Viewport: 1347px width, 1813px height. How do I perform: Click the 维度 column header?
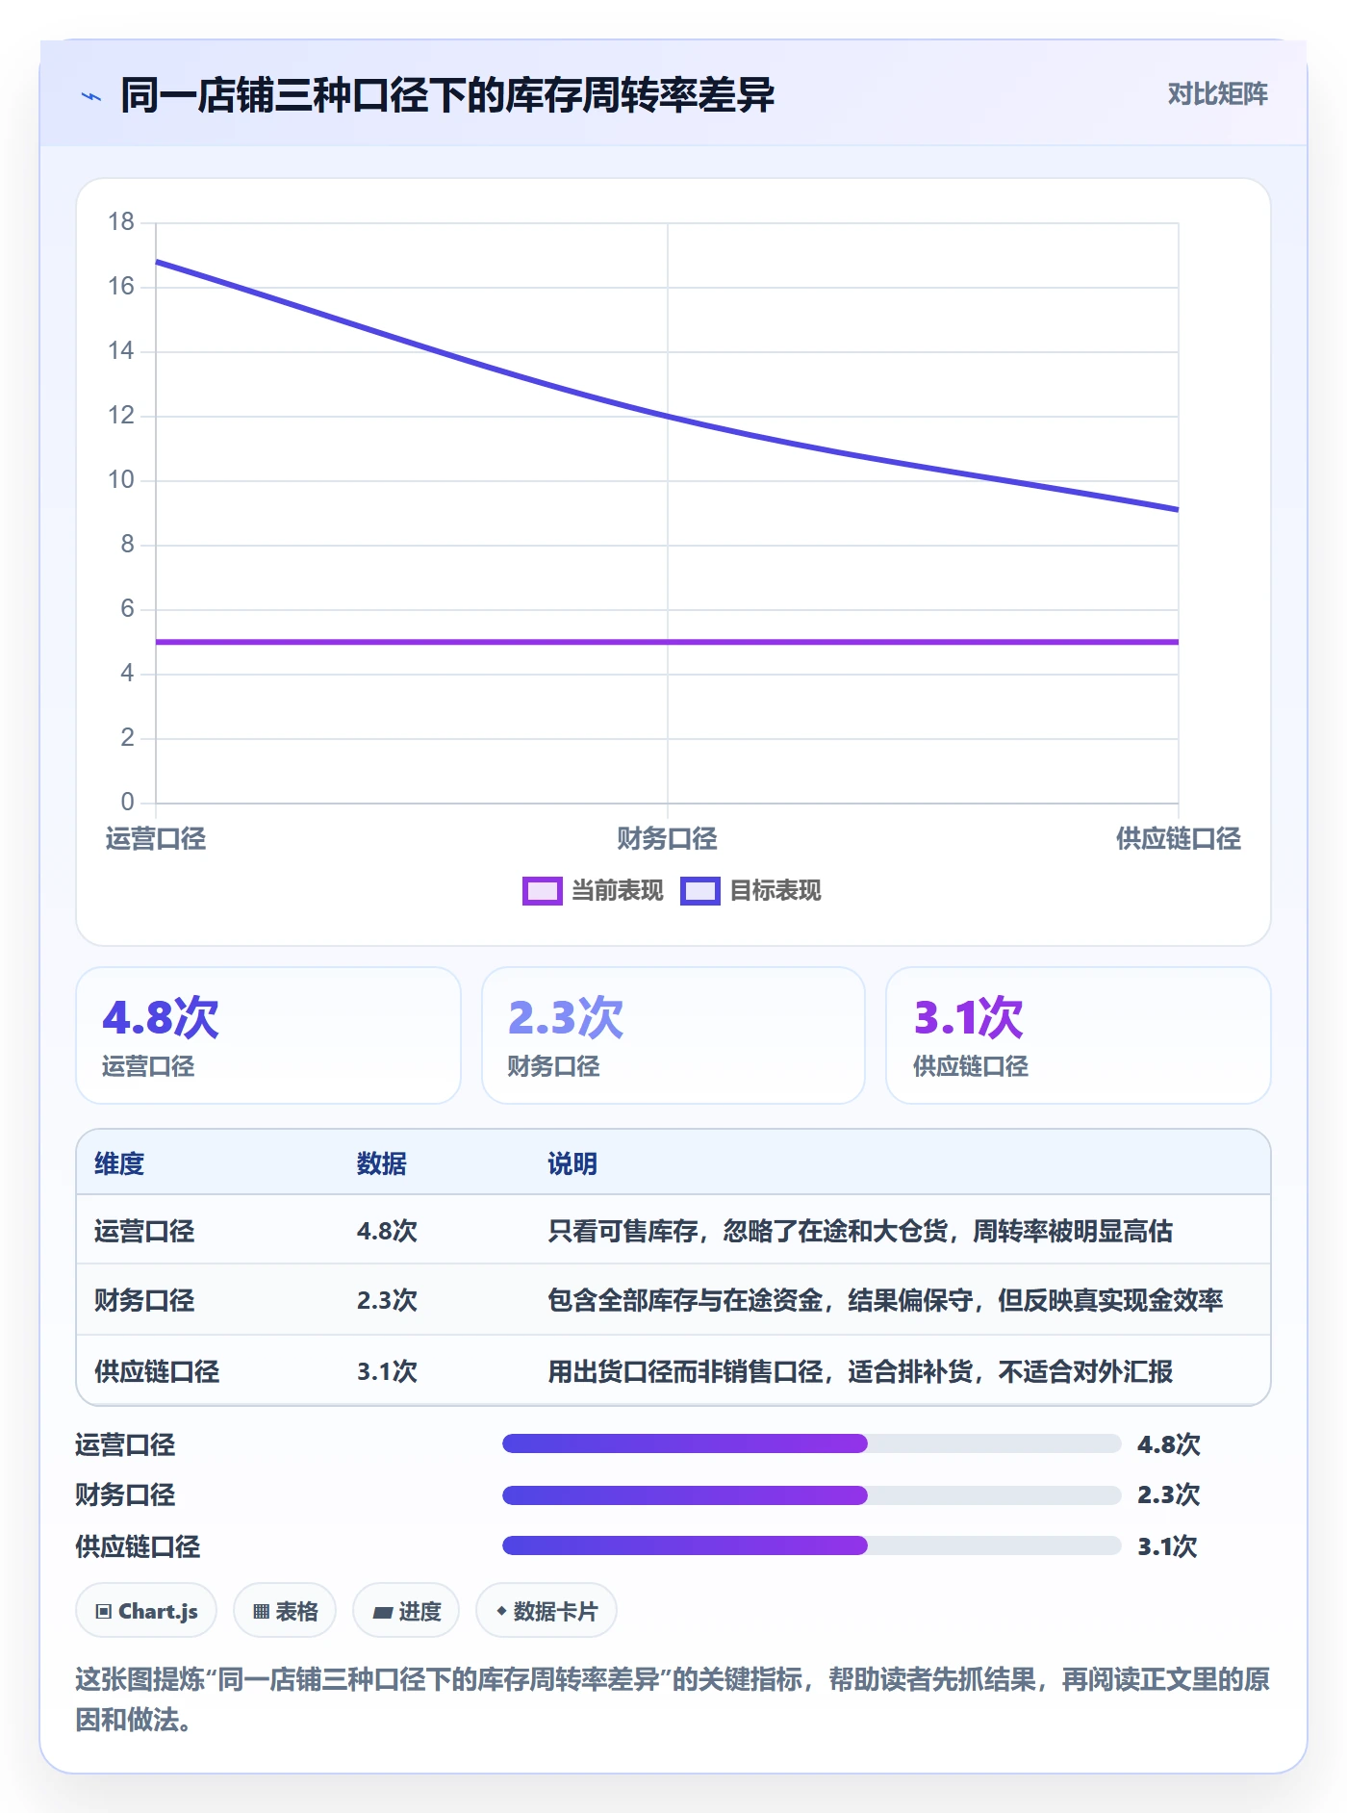coord(119,1163)
